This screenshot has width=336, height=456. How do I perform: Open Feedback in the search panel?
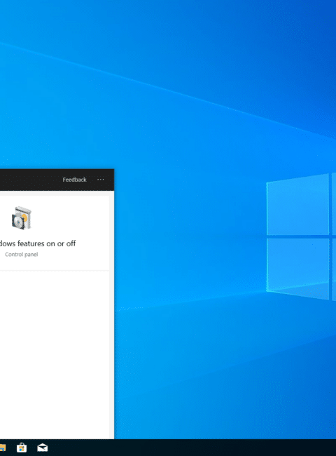[74, 180]
